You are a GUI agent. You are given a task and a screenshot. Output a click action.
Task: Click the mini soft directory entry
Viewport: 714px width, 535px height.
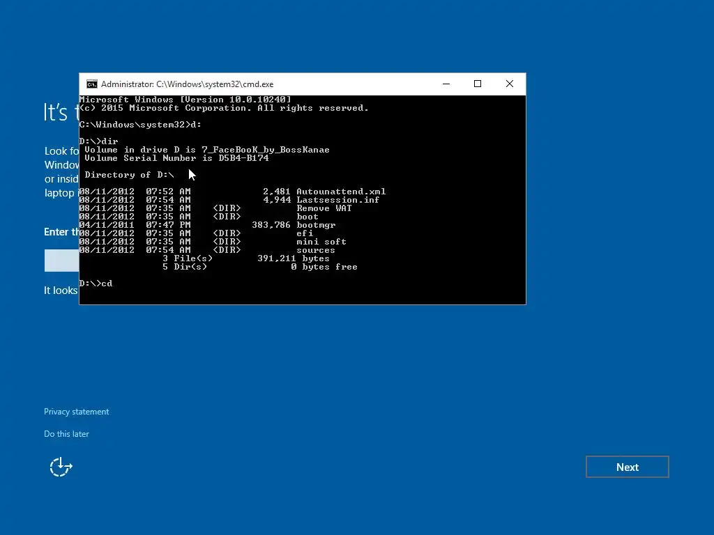click(321, 242)
